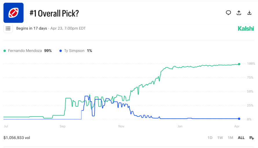Click the $1,056,933 vol label
Image resolution: width=258 pixels, height=148 pixels.
coord(17,138)
